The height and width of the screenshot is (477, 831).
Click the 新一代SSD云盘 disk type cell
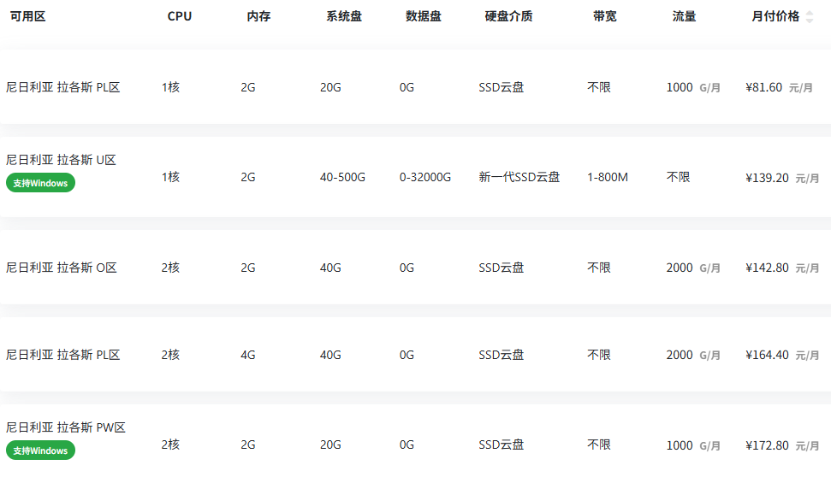pos(519,177)
